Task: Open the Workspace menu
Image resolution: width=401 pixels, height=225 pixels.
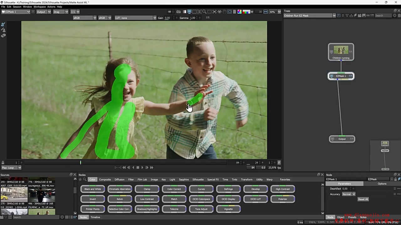Action: tap(39, 7)
